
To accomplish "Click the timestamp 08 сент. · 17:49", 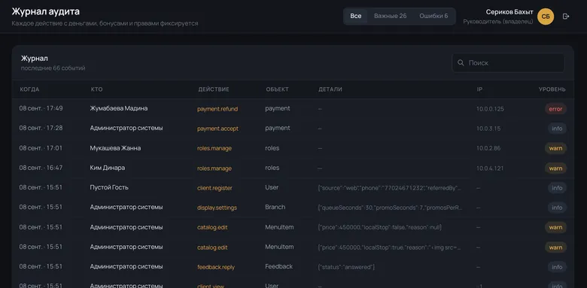I will (41, 108).
